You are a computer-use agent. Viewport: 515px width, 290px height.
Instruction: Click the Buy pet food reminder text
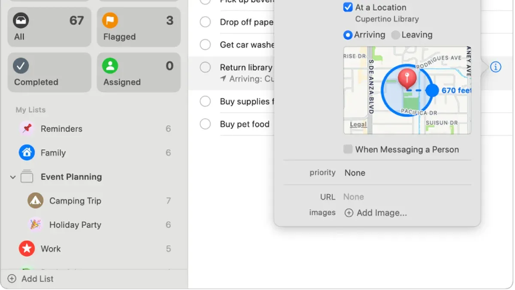tap(245, 124)
